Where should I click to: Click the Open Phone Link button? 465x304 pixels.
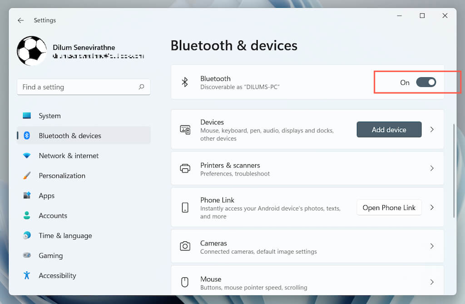point(389,207)
